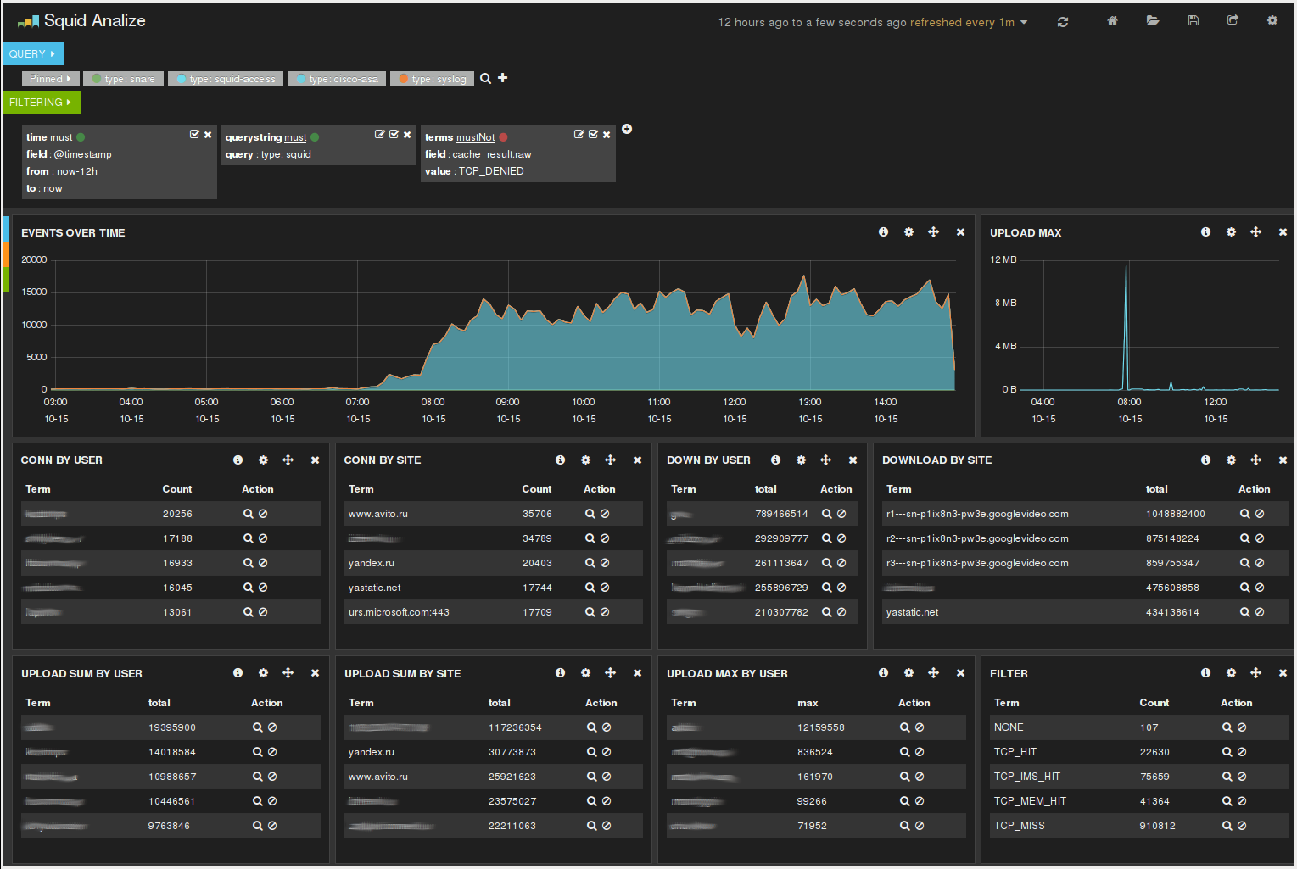Remove the terms mustNot filter
The image size is (1297, 869).
click(607, 135)
